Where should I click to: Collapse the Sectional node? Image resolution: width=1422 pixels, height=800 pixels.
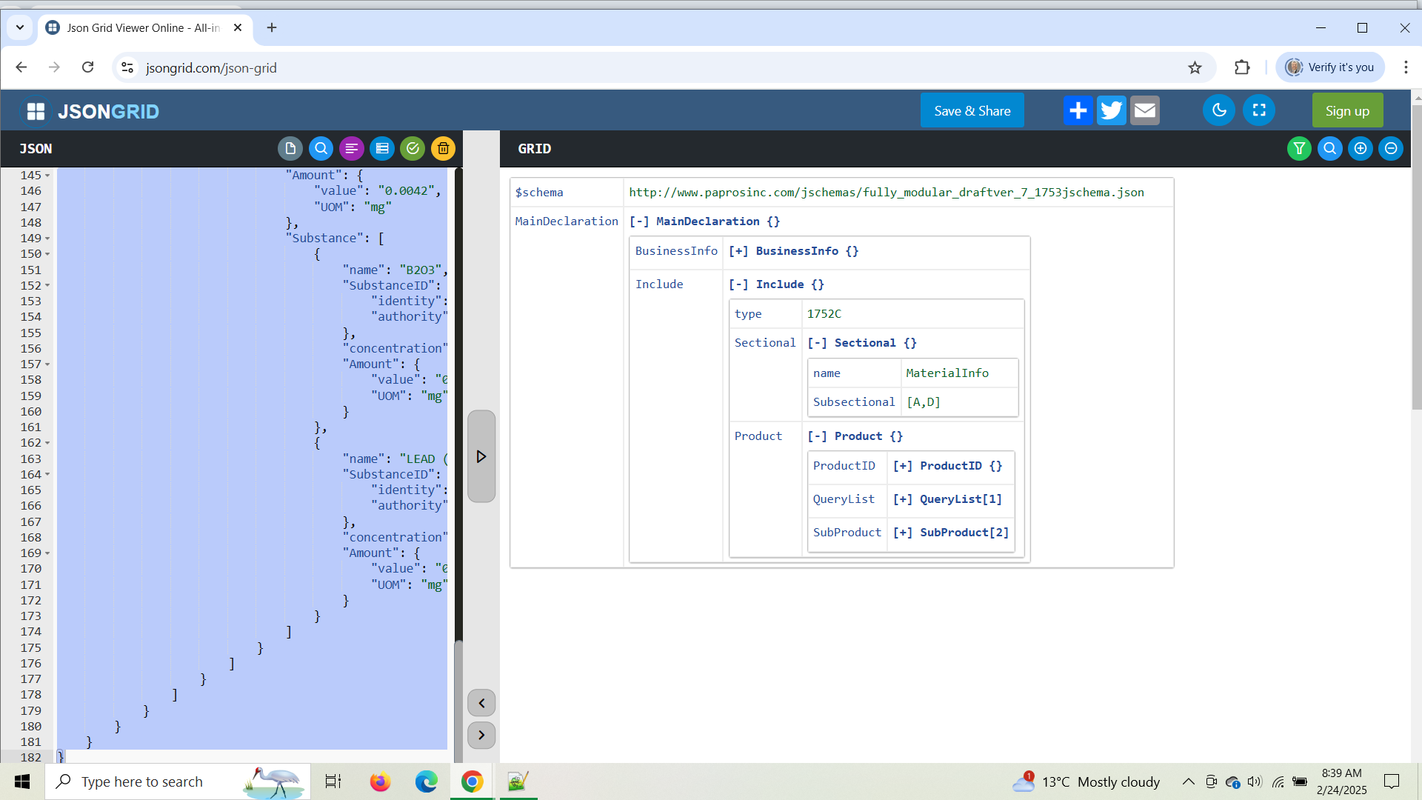[x=817, y=343]
